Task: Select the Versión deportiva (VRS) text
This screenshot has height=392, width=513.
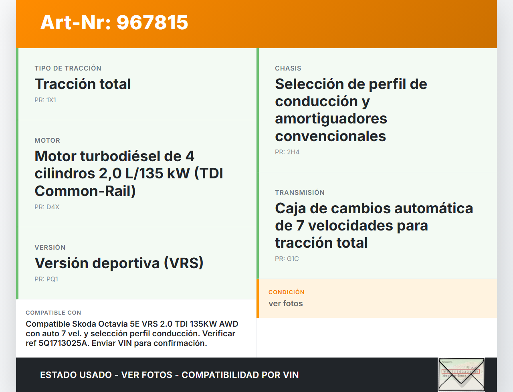Action: (x=119, y=263)
